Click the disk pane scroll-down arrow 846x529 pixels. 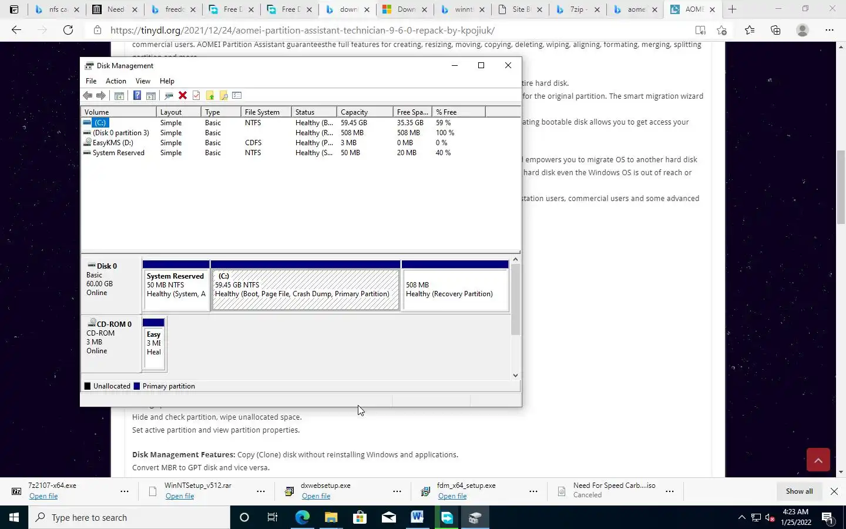tap(515, 375)
